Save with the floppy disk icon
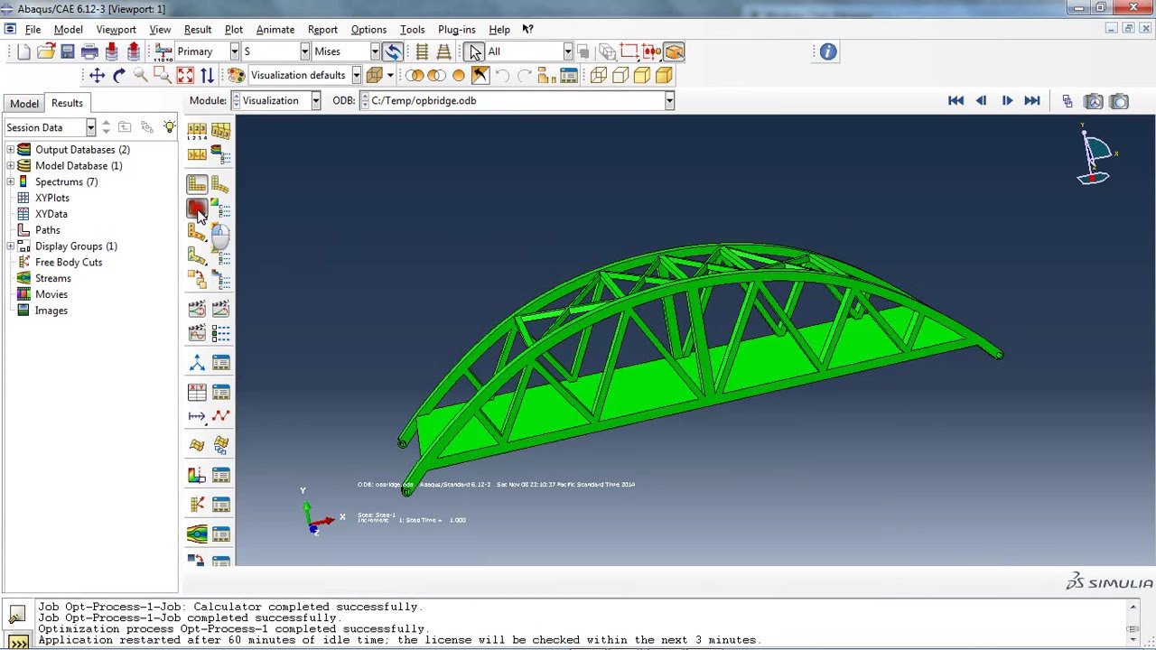The width and height of the screenshot is (1156, 650). 68,51
